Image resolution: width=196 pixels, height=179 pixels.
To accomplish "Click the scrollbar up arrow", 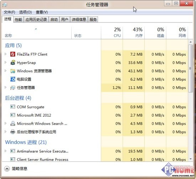I will (x=191, y=42).
